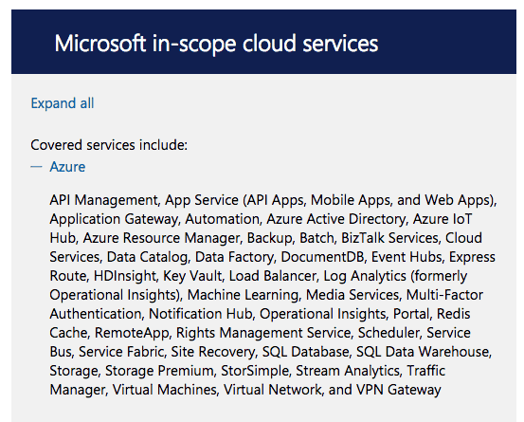Click on Stream Analytics in the list

point(348,371)
